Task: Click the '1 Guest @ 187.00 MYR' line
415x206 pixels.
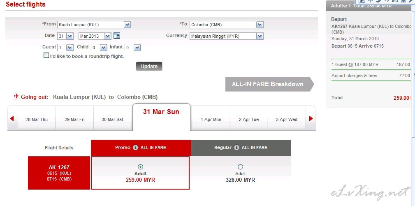Action: (371, 64)
